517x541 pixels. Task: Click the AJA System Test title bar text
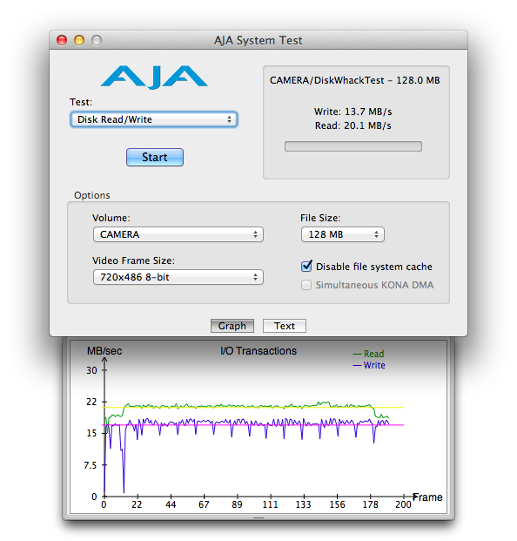tap(258, 40)
